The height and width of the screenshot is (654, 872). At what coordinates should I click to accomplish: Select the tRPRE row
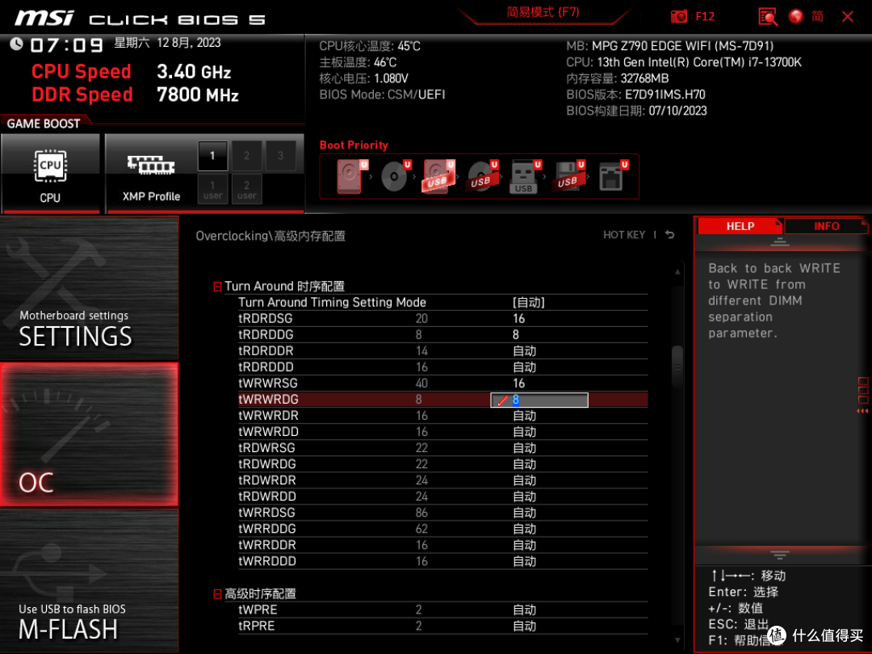tap(442, 626)
